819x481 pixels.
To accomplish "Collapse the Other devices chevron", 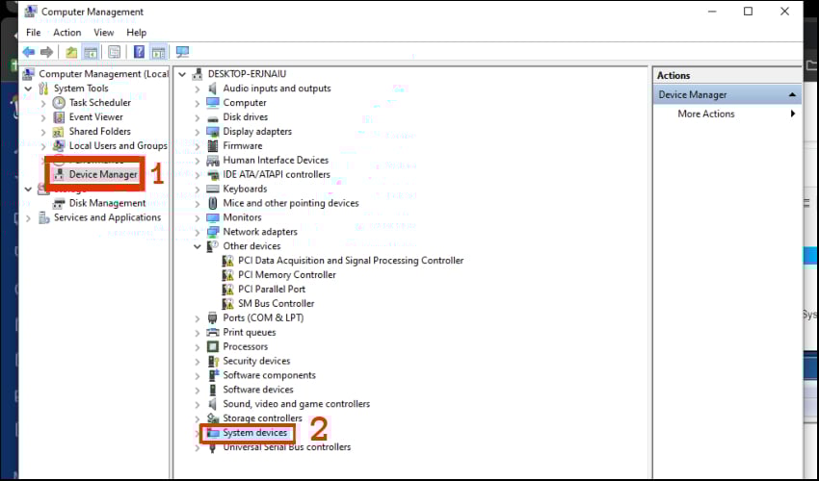I will [198, 246].
